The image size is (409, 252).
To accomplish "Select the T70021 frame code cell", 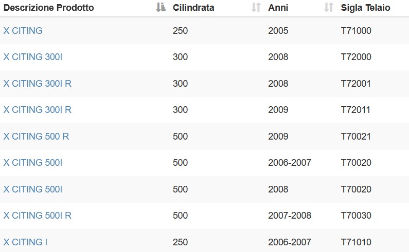I will (356, 137).
